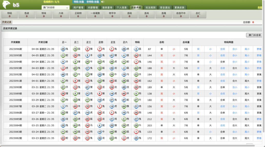Click red ball 2 in period 2023093 正一
This screenshot has width=265, height=147.
tap(63, 68)
